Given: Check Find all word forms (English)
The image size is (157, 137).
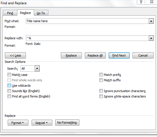Looking at the screenshot, I should click(x=9, y=96).
